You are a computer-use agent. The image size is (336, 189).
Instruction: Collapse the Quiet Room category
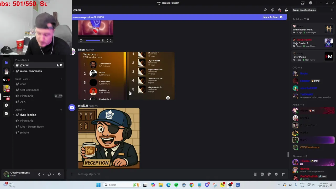tap(23, 79)
